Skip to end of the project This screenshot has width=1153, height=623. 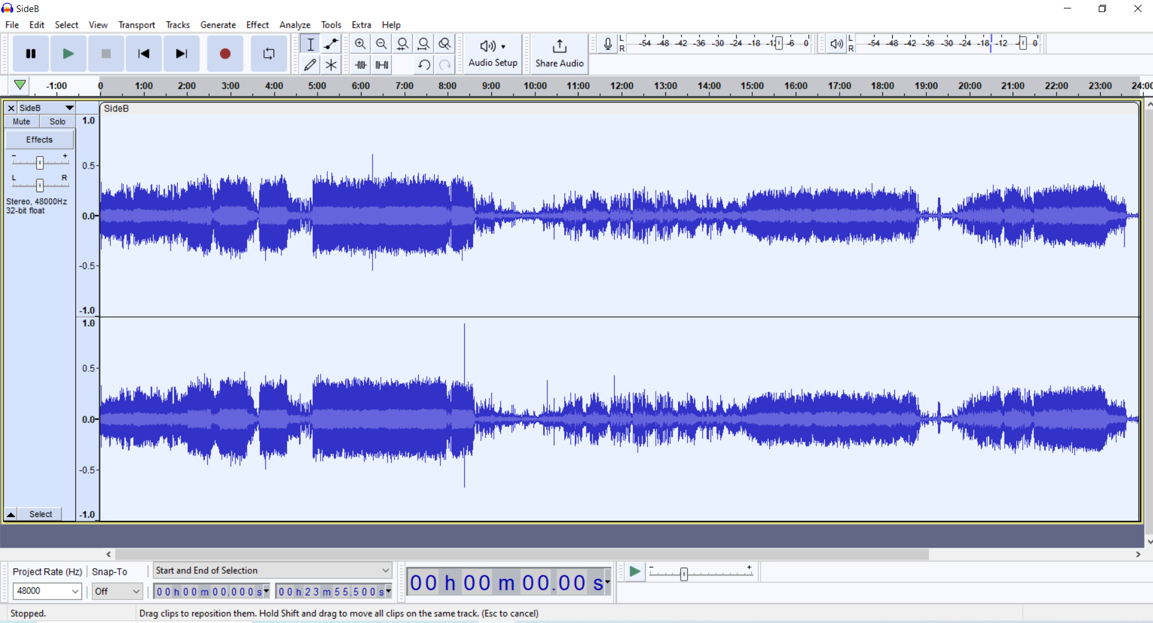pyautogui.click(x=181, y=54)
